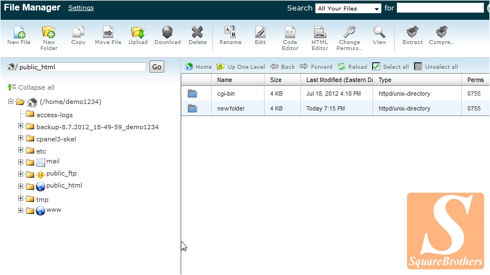Click the Download toolbar icon
The width and height of the screenshot is (490, 275).
167,33
